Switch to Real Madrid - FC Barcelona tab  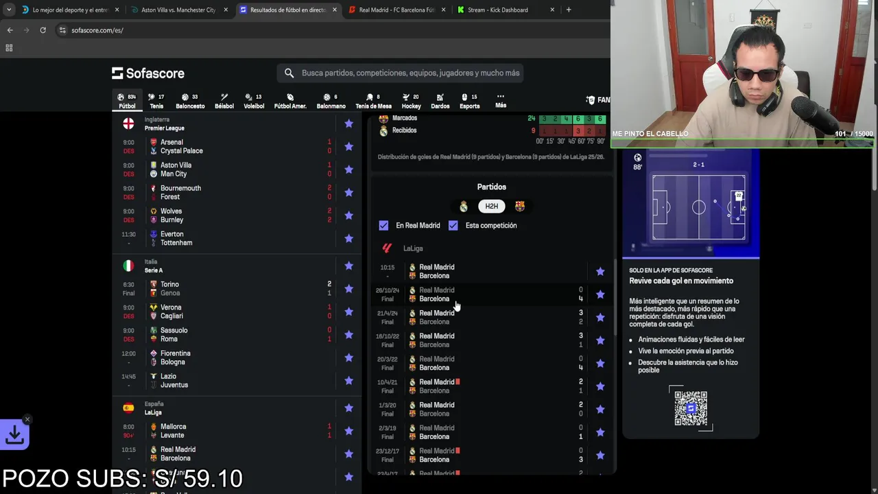click(x=396, y=10)
